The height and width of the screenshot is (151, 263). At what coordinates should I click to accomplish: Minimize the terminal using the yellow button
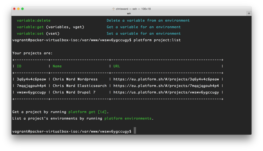18,9
